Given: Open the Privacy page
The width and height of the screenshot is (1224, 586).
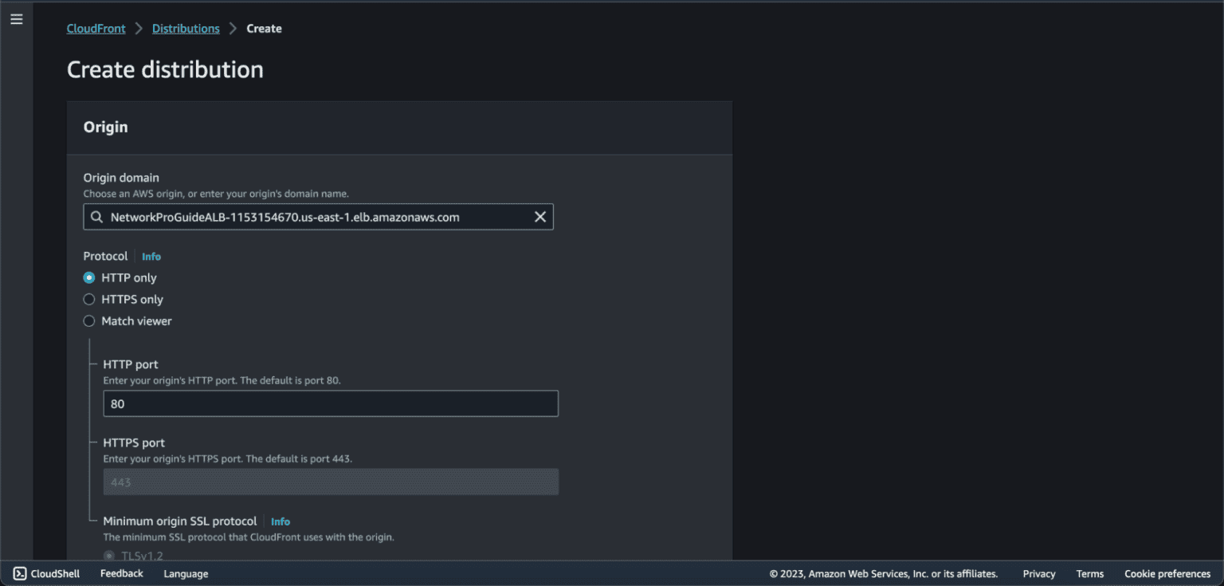Looking at the screenshot, I should 1038,573.
